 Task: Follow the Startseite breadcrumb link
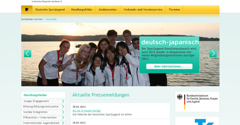[x=51, y=19]
